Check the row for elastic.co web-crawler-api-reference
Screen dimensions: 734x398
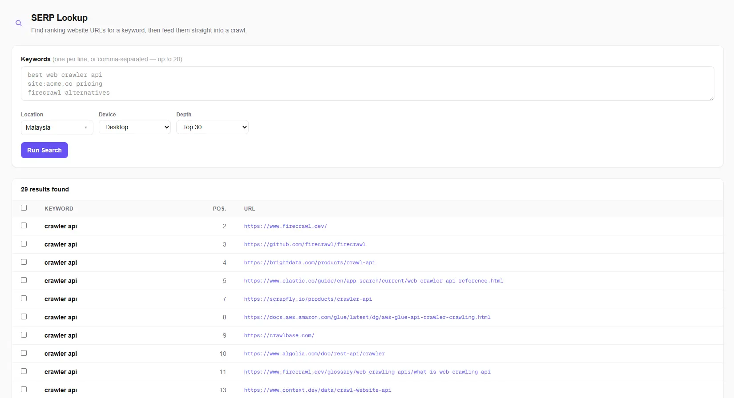click(24, 280)
